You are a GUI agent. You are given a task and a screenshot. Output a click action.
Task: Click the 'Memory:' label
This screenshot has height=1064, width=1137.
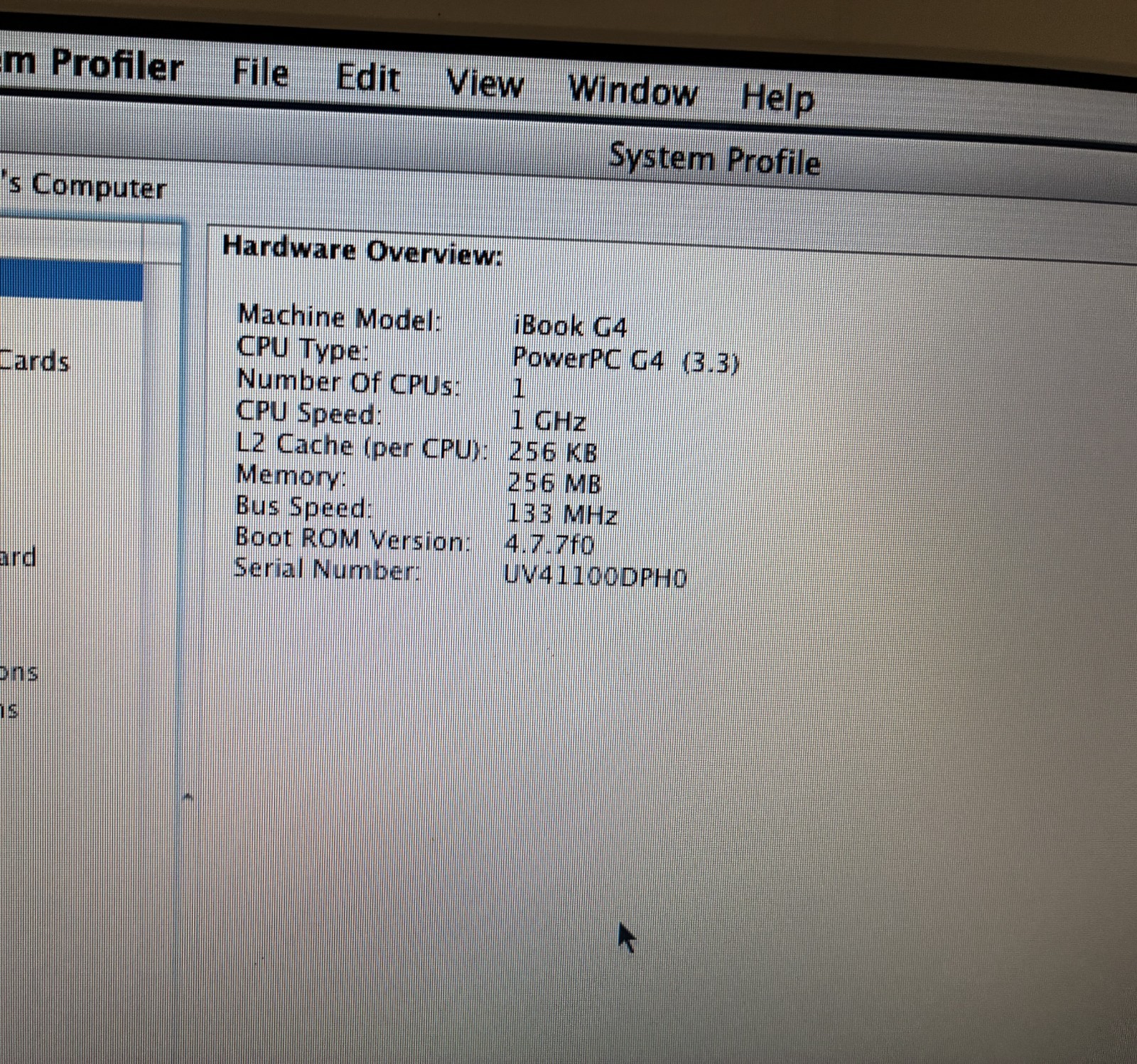coord(291,476)
